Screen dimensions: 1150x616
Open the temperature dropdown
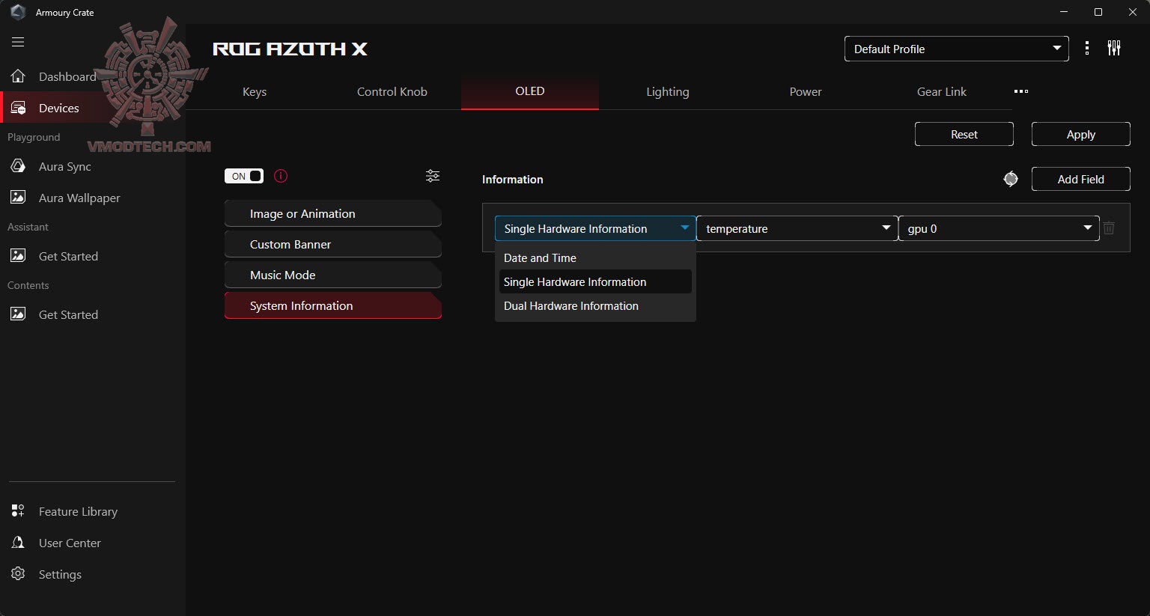click(797, 228)
